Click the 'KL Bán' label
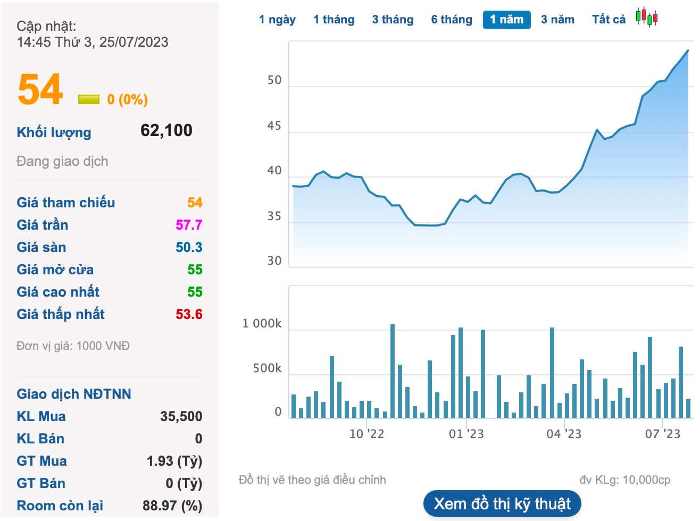 tap(40, 439)
